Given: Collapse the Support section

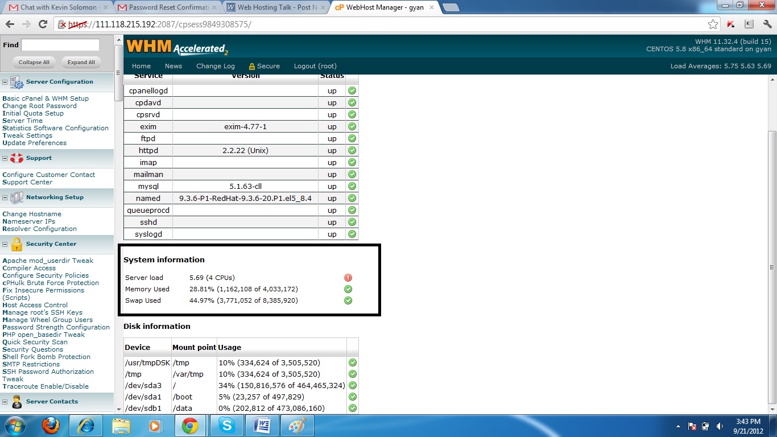Looking at the screenshot, I should tap(5, 159).
